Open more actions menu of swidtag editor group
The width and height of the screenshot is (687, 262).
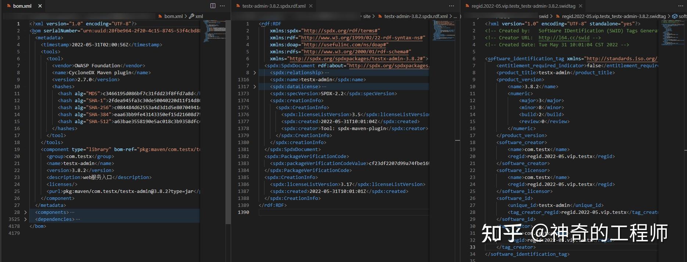680,6
